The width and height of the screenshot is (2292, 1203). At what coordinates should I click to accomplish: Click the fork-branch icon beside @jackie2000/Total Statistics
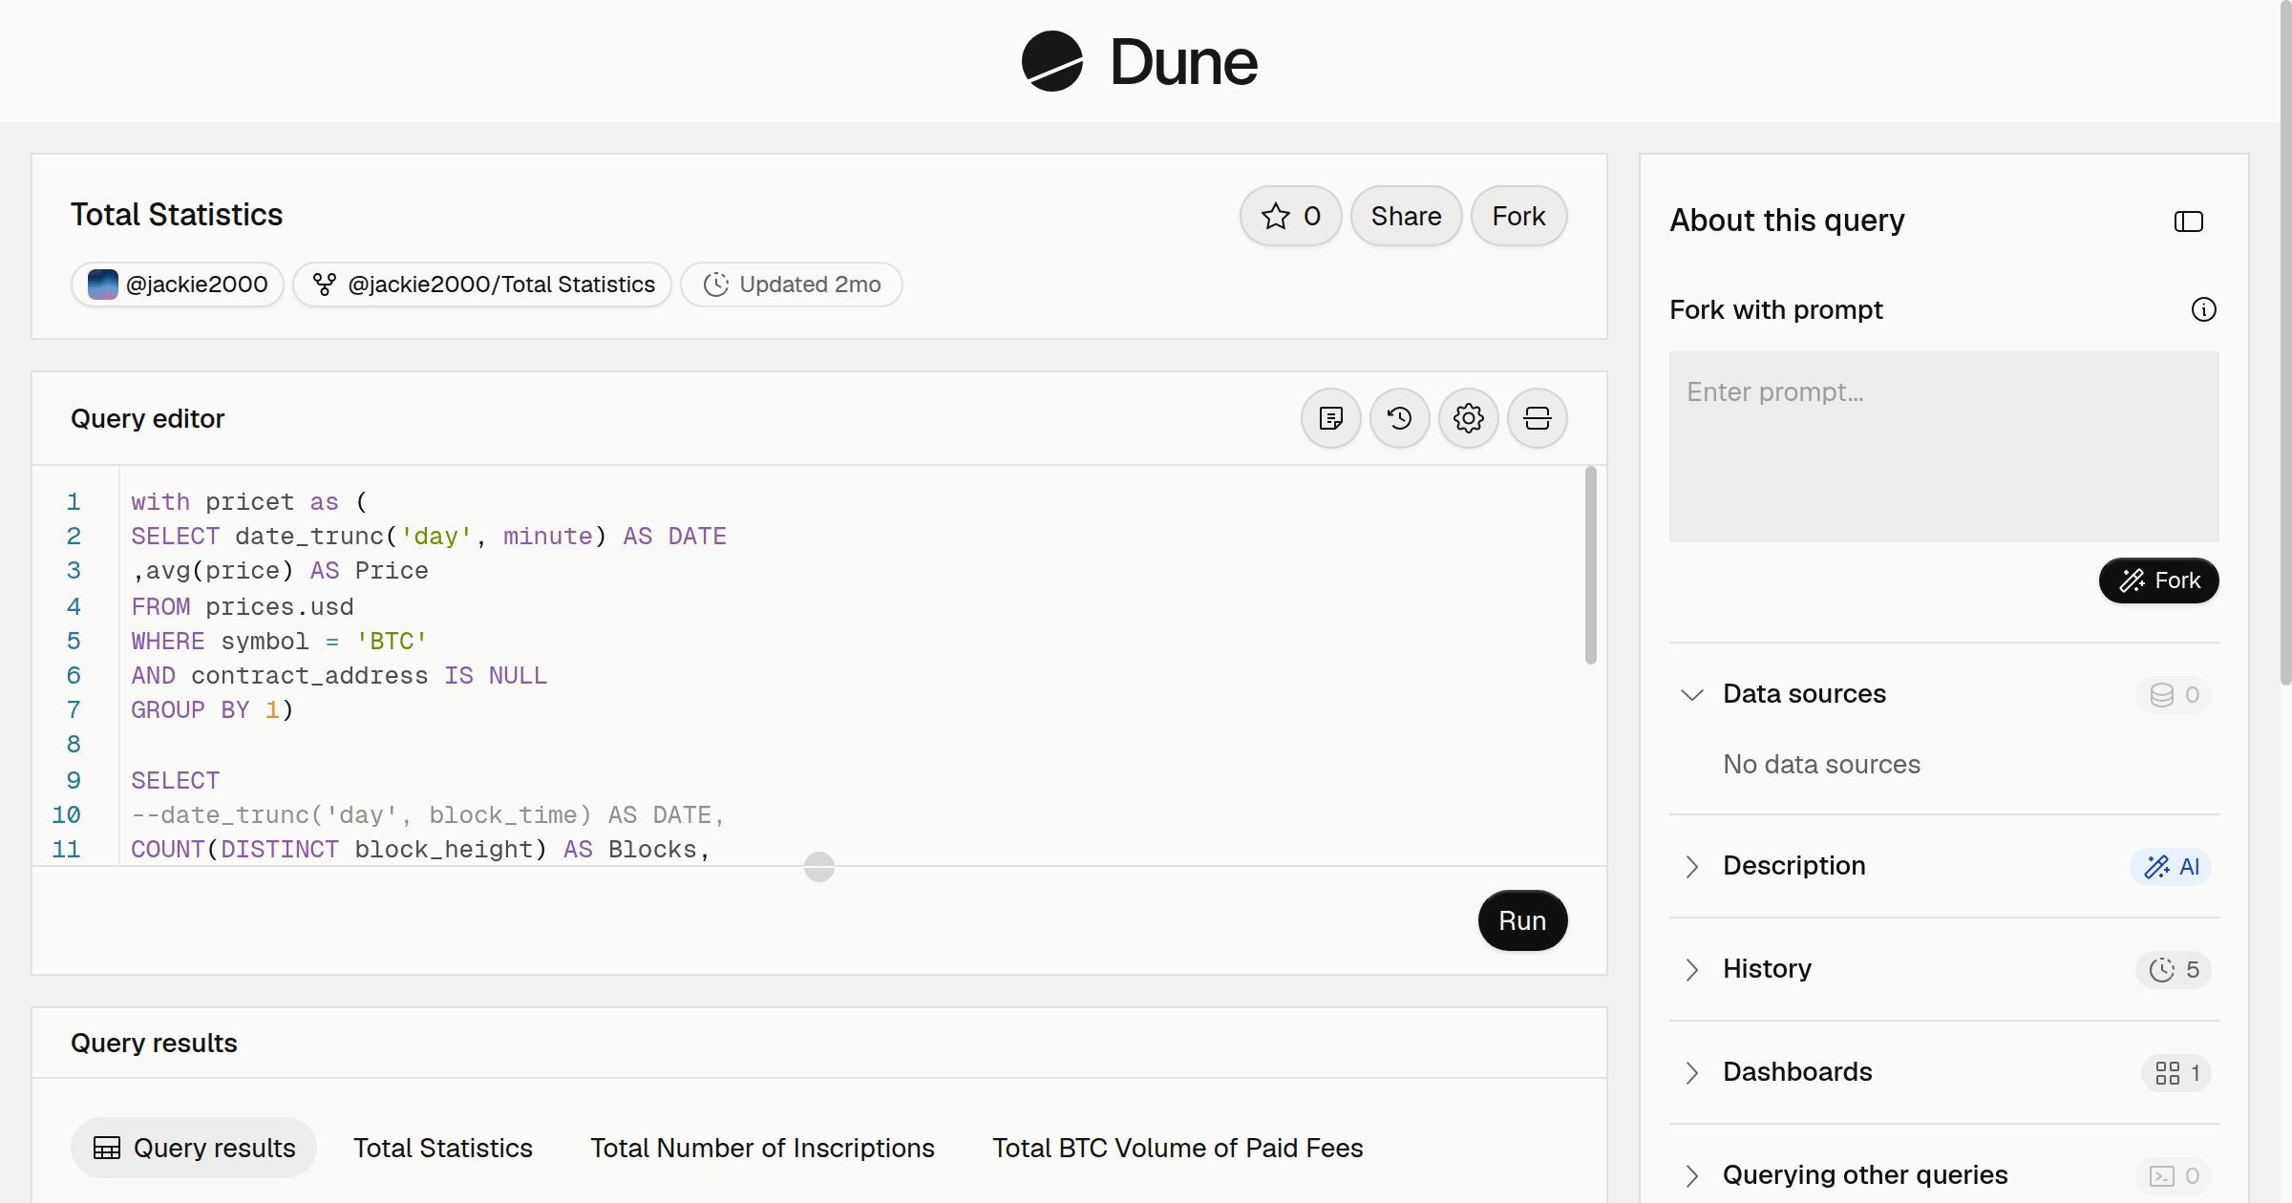tap(325, 284)
